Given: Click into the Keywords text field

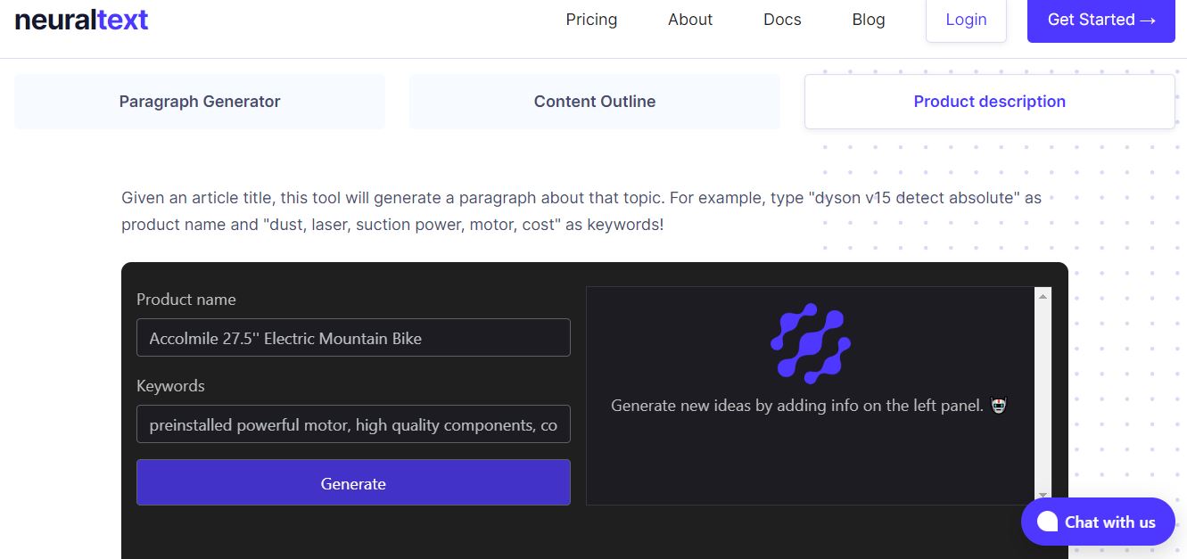Looking at the screenshot, I should tap(353, 425).
